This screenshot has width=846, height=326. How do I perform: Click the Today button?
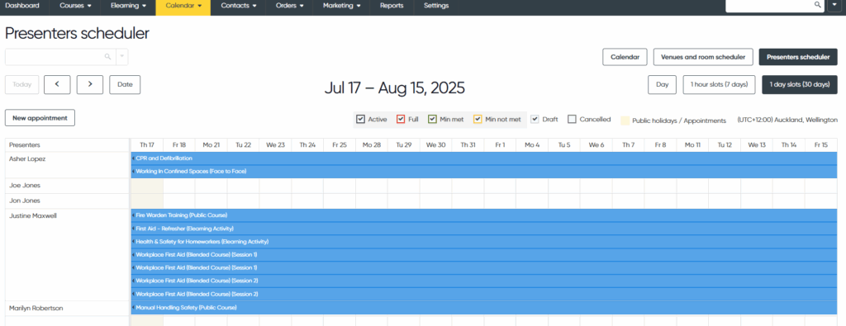[22, 85]
